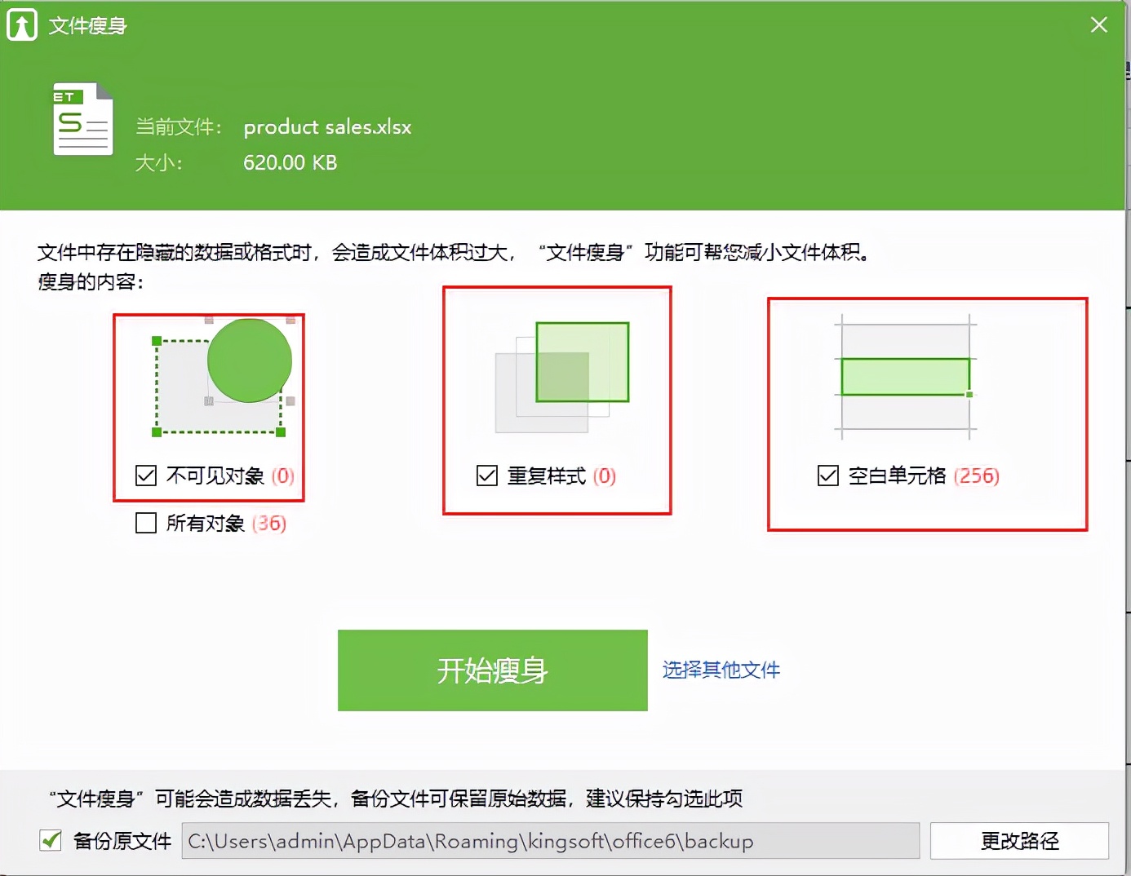Click the green highlighted cell row graphic
The width and height of the screenshot is (1131, 876).
coord(902,377)
